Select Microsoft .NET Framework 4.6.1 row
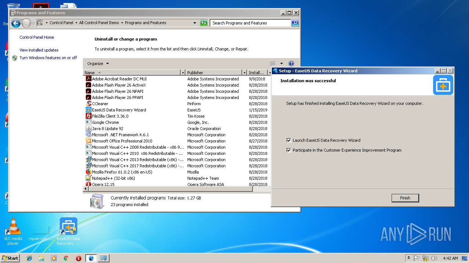This screenshot has width=469, height=263. coord(177,134)
